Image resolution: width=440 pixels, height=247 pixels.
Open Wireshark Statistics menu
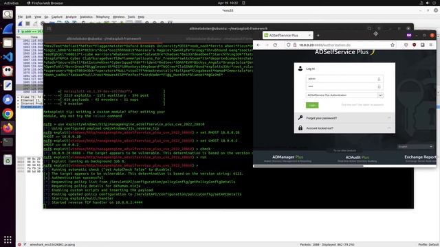pyautogui.click(x=86, y=16)
